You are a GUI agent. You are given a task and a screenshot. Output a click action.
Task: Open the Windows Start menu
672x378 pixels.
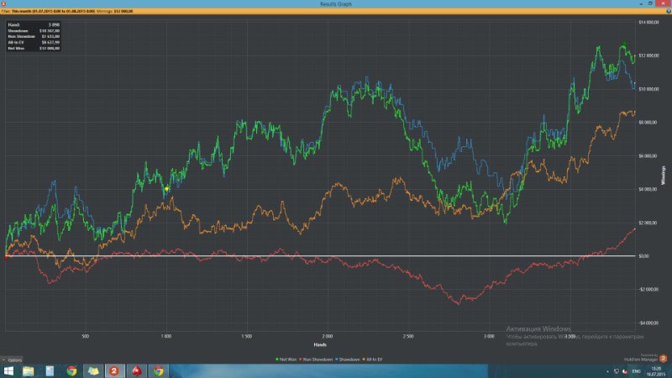(8, 371)
